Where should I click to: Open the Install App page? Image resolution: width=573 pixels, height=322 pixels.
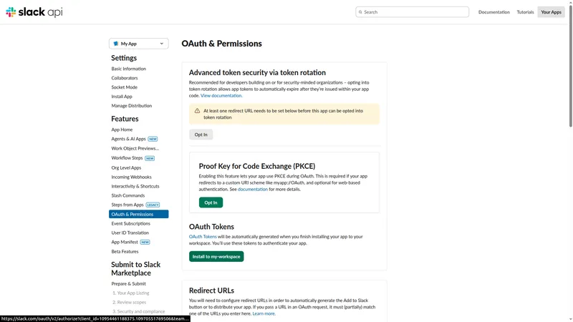click(122, 97)
